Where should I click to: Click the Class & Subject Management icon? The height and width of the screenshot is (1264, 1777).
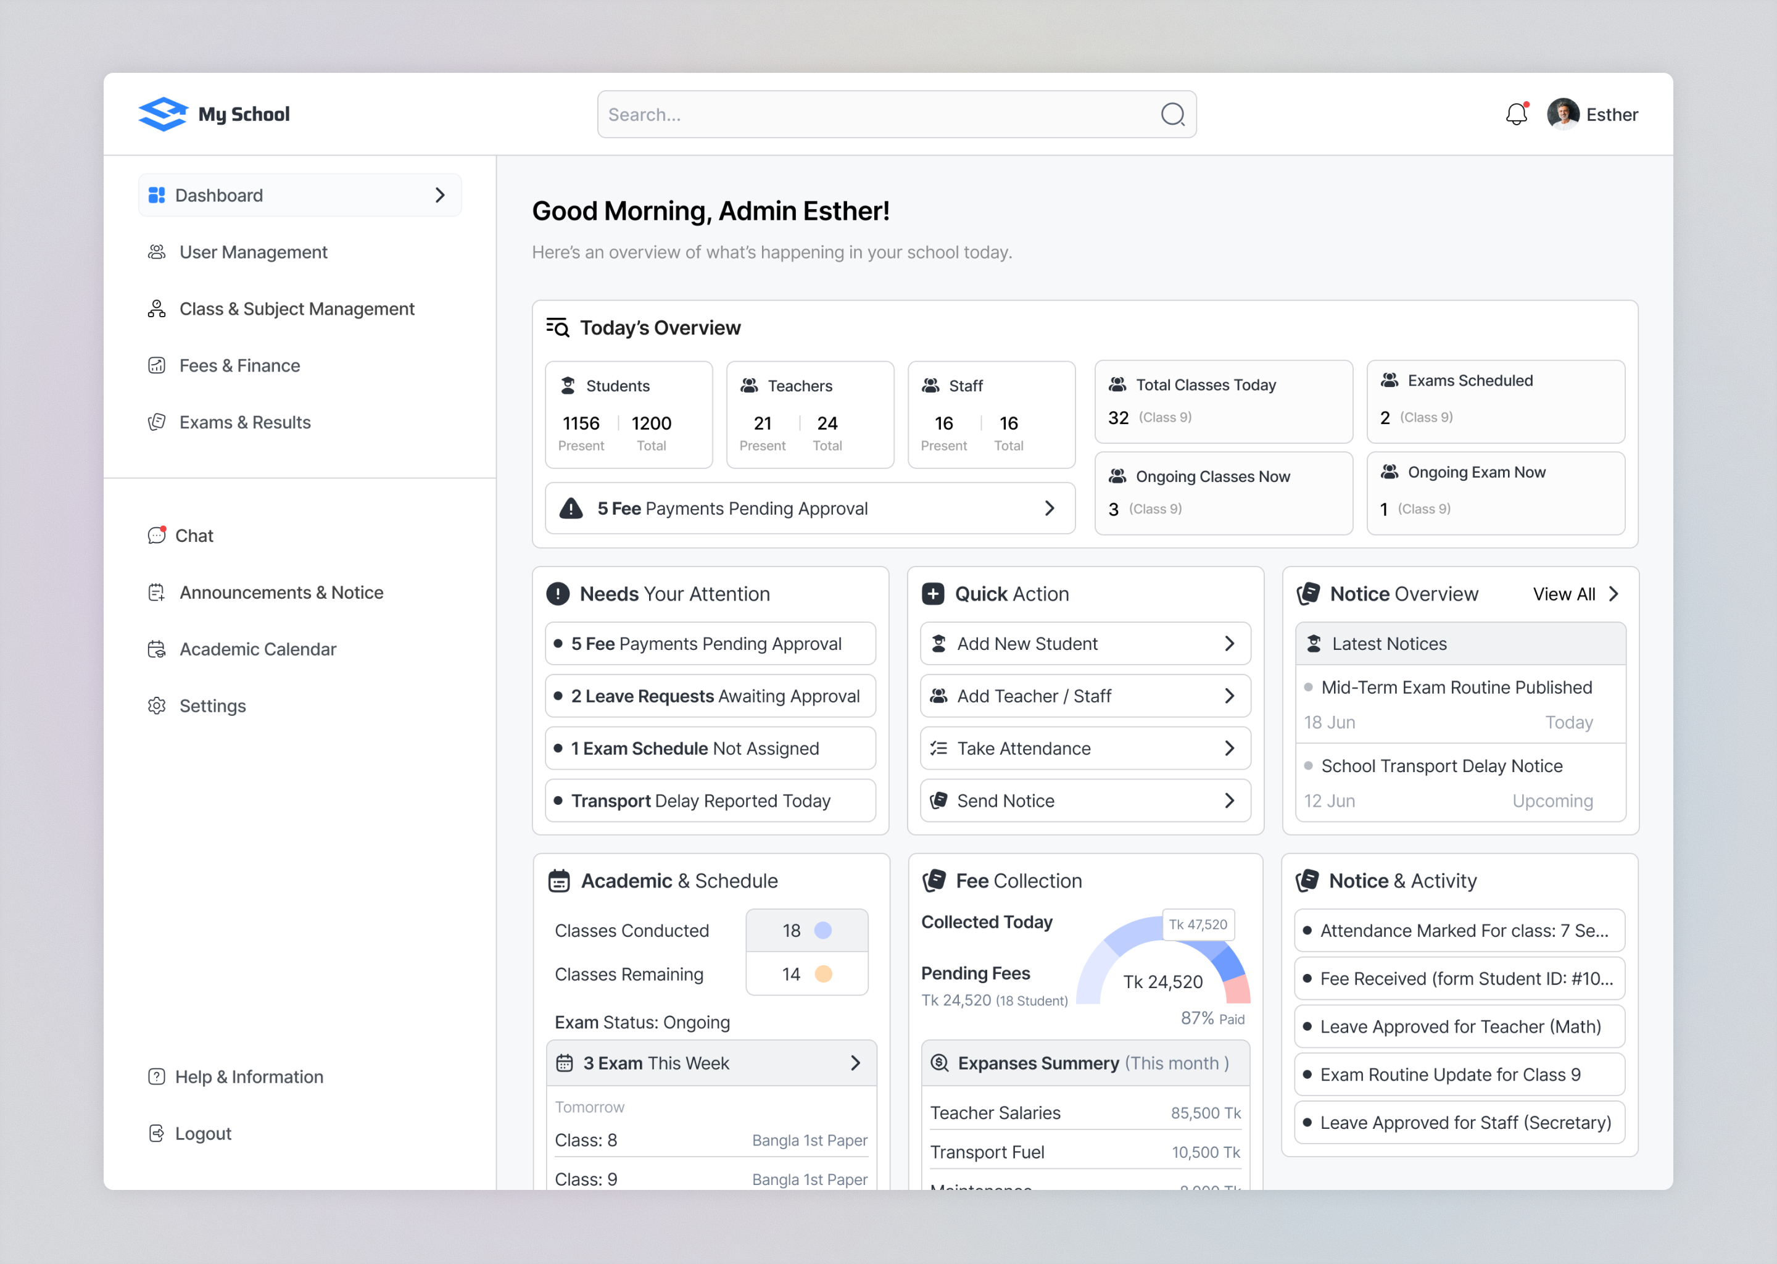(156, 309)
